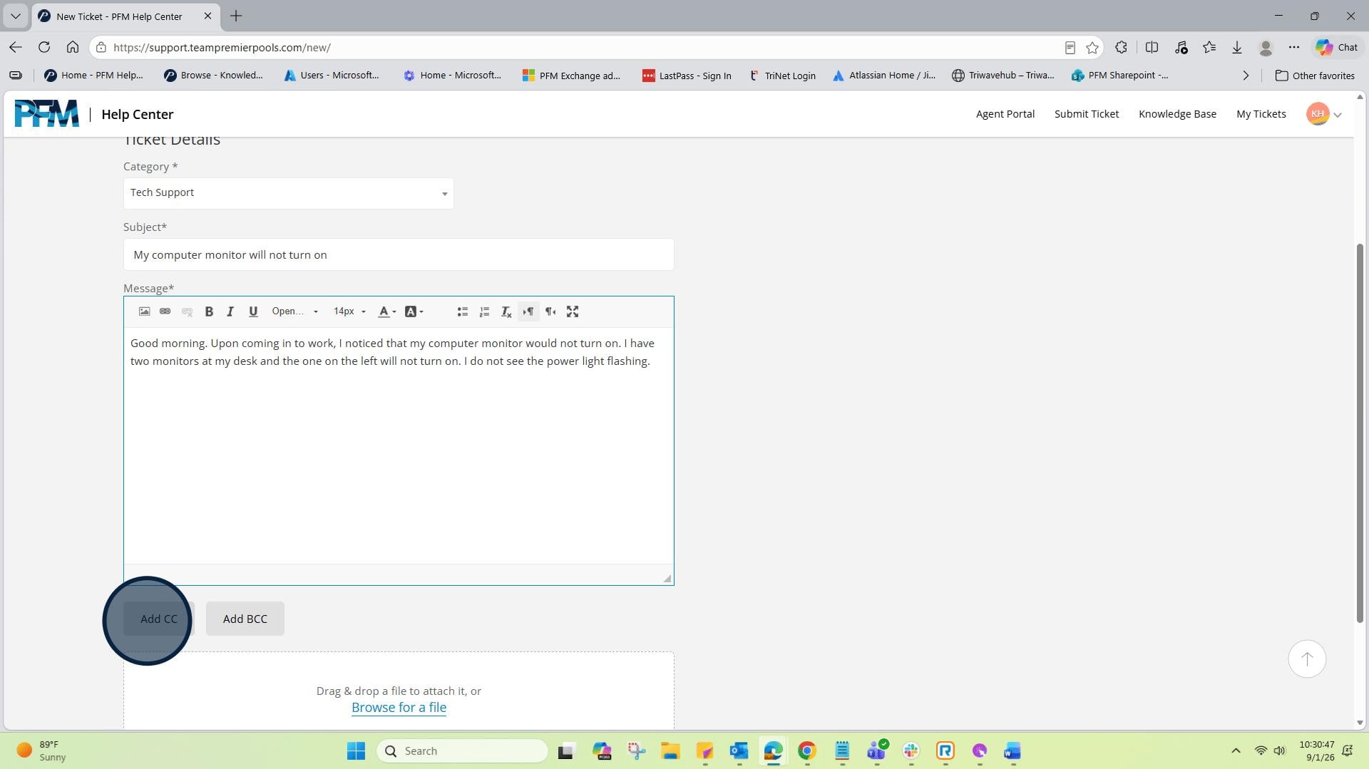Set left-to-right text direction
Screen dimensions: 1369x769
pyautogui.click(x=528, y=311)
